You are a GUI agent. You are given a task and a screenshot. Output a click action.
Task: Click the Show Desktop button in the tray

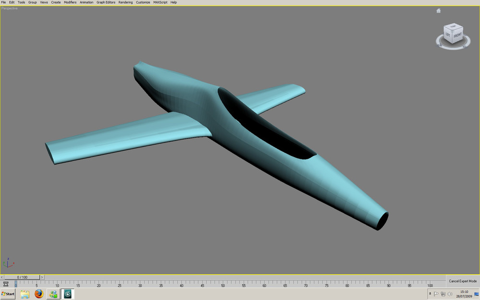[477, 294]
